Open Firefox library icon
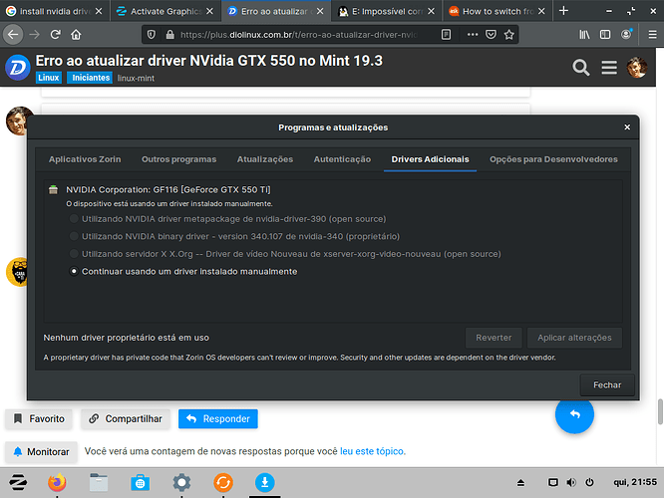This screenshot has width=664, height=498. 584,34
